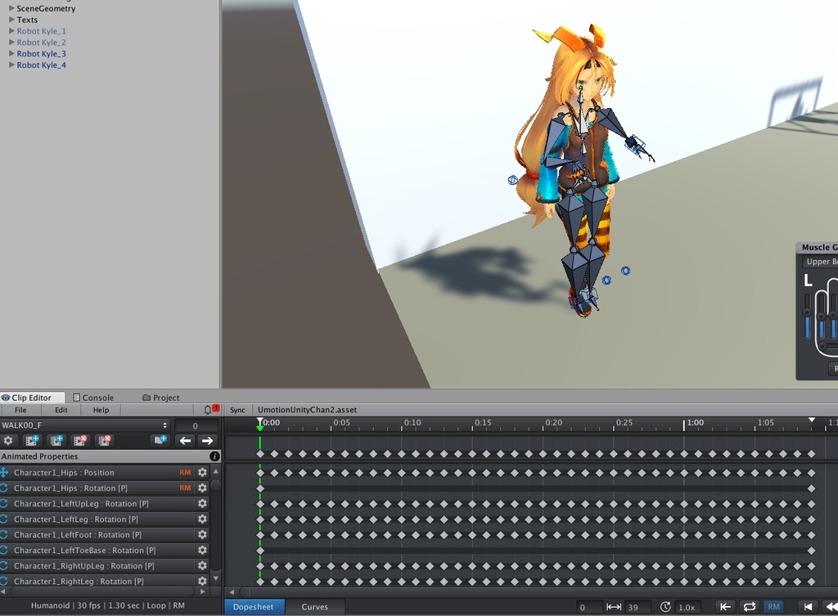Toggle RM flag on Character1_Hips : Position

coord(185,472)
